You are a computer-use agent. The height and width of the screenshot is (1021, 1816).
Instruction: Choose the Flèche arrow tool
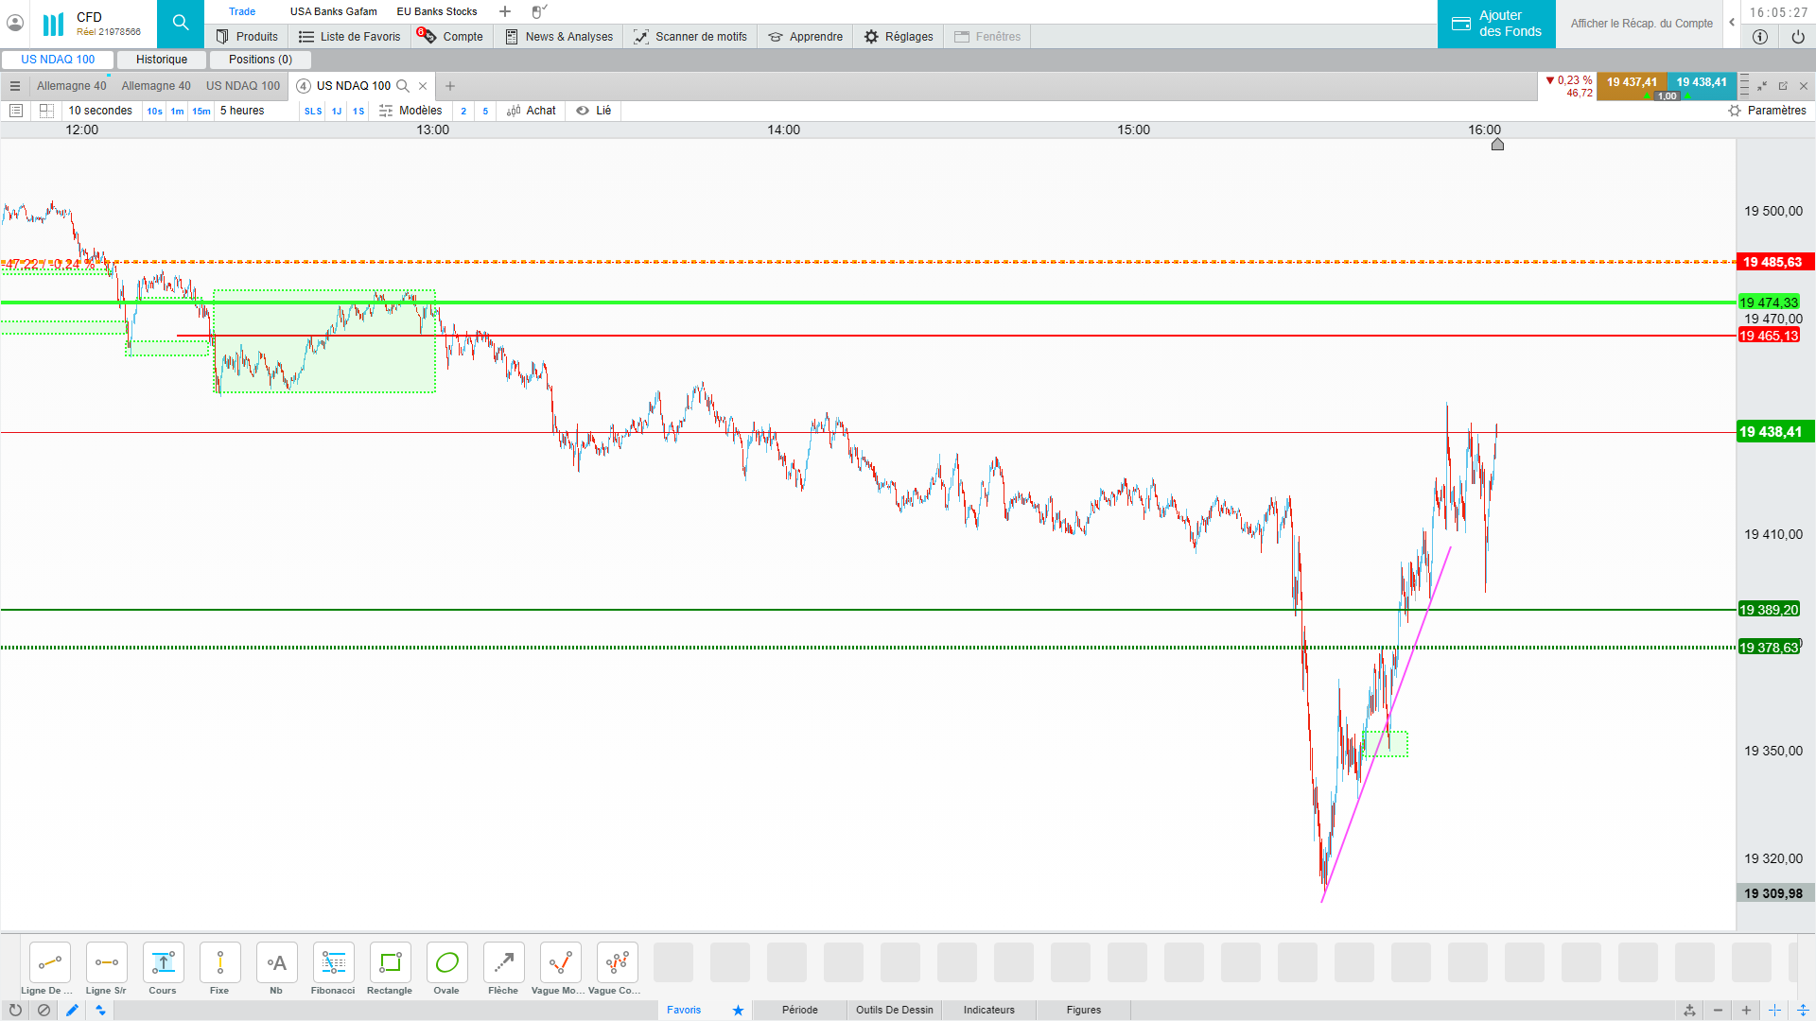(x=503, y=963)
